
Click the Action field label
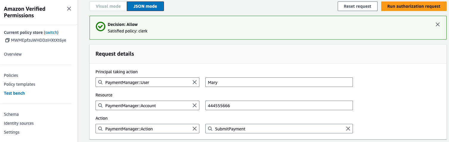(x=101, y=118)
